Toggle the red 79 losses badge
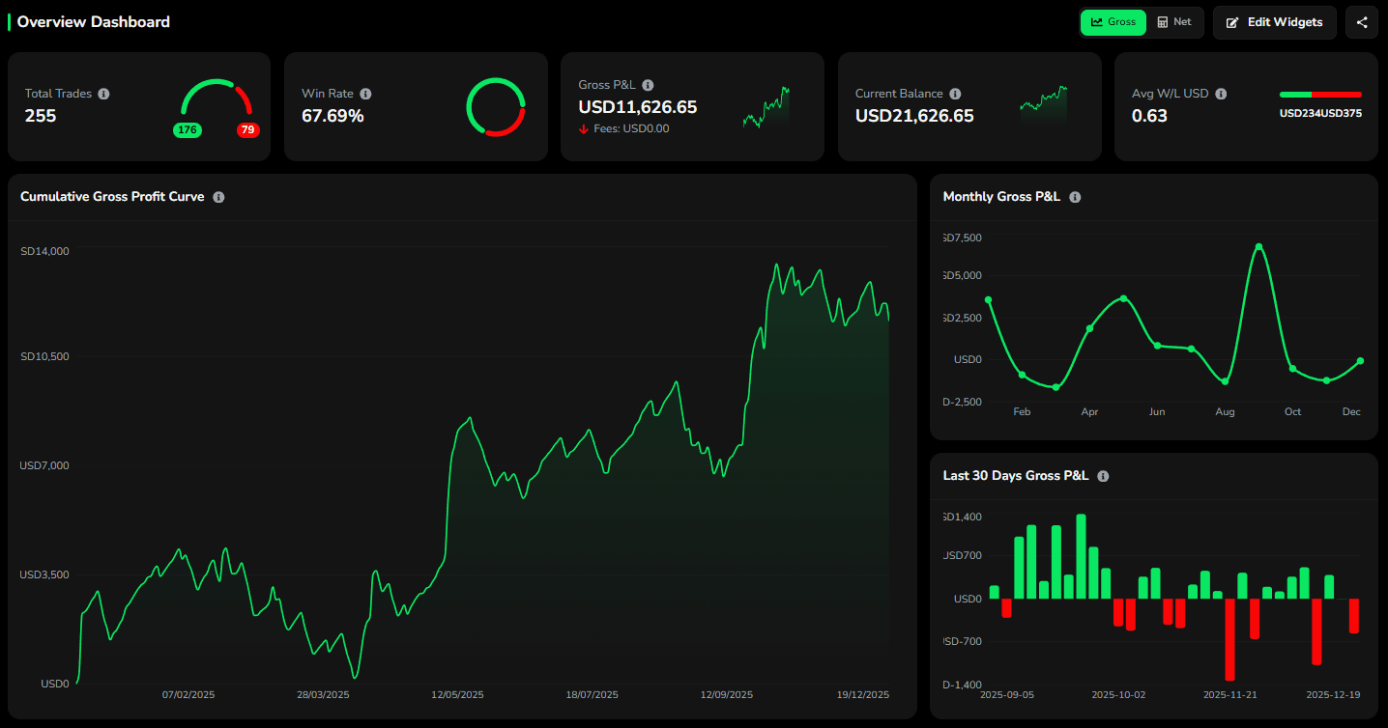This screenshot has height=728, width=1388. tap(248, 129)
